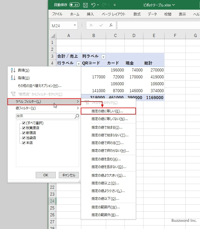Open file name dropdown ピボットテーブル.xlsx
The image size is (200, 229).
(159, 5)
